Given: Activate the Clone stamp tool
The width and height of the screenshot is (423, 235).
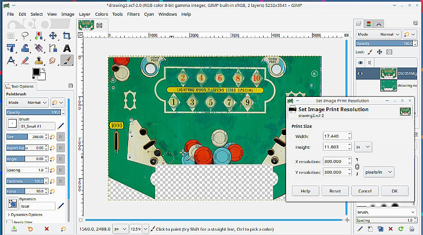Looking at the screenshot, I should [x=39, y=61].
